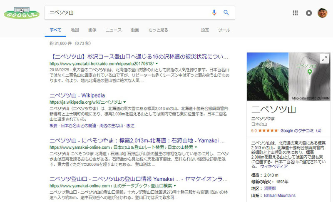This screenshot has width=333, height=202.
Task: Click the ja.wikipedia.org/wiki/ニペソツ山 URL text
Action: tap(86, 102)
